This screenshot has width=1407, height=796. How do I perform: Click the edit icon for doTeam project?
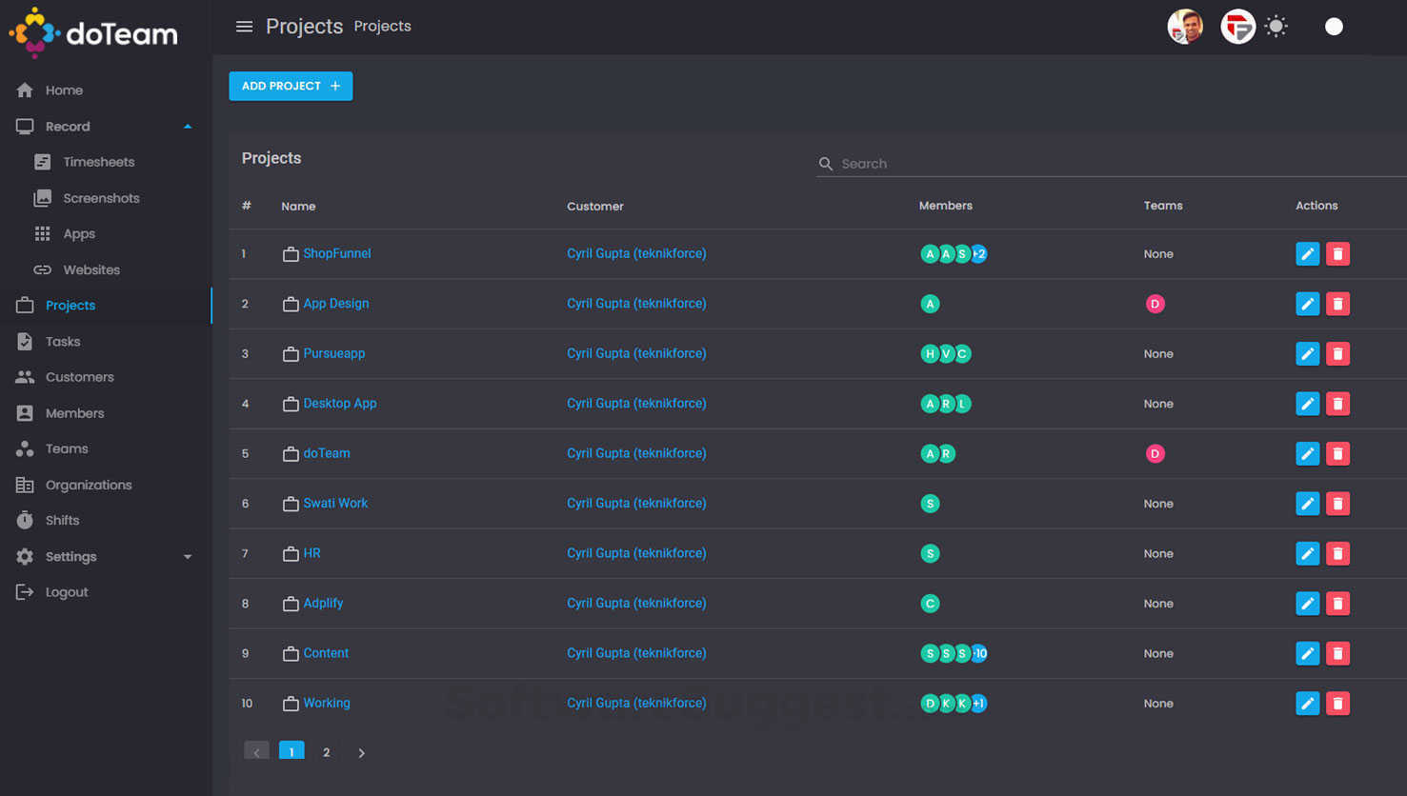click(1307, 454)
